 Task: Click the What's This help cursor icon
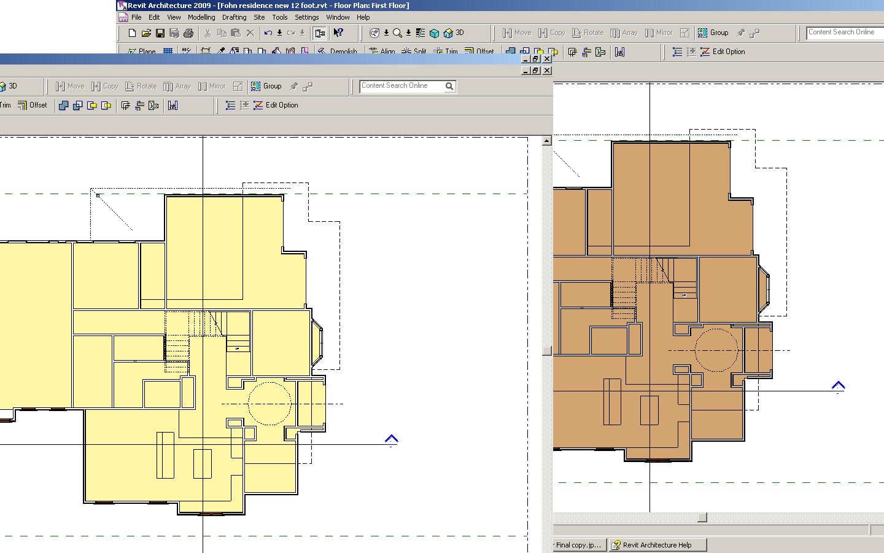coord(338,33)
